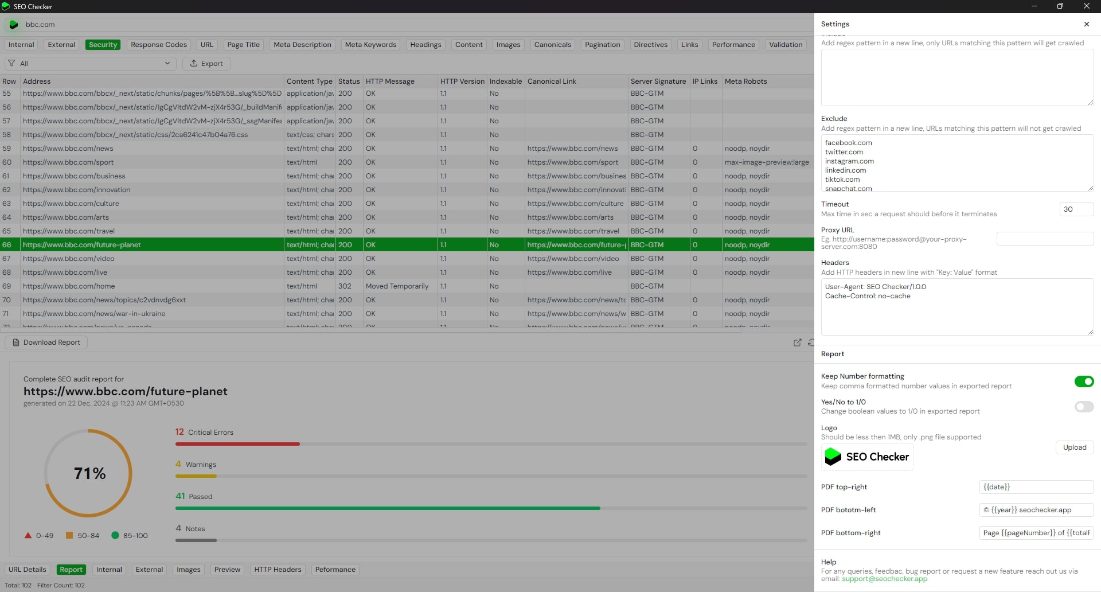Screen dimensions: 1101x592
Task: Switch to the URL Details bottom tab
Action: 27,570
